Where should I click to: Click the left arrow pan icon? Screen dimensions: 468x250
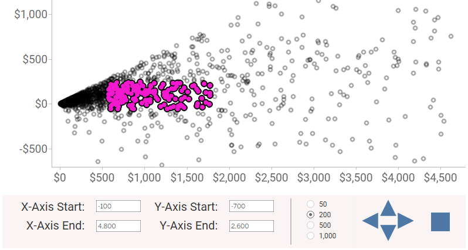(x=371, y=221)
